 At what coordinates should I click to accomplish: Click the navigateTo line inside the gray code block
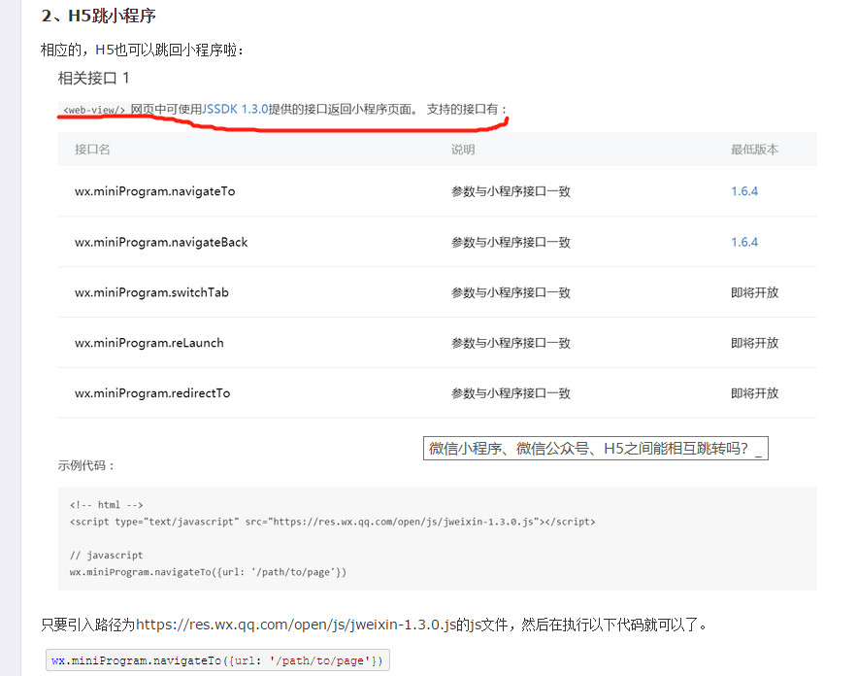coord(208,571)
